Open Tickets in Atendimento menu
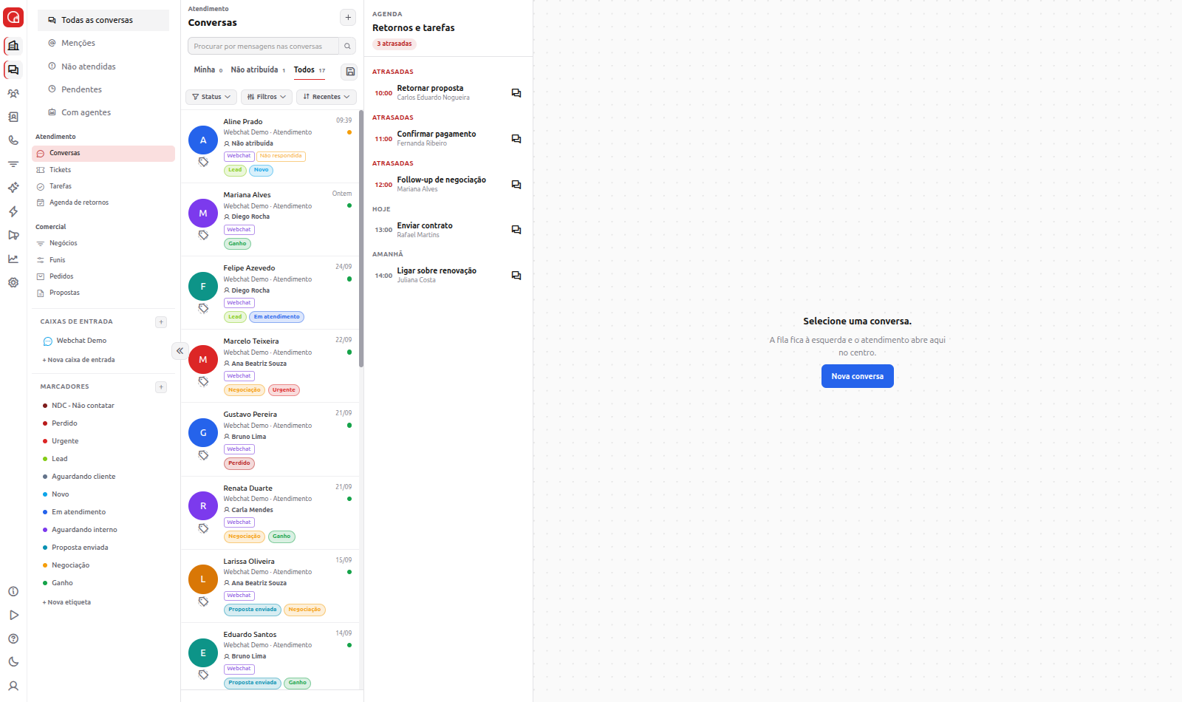This screenshot has width=1182, height=702. [103, 170]
